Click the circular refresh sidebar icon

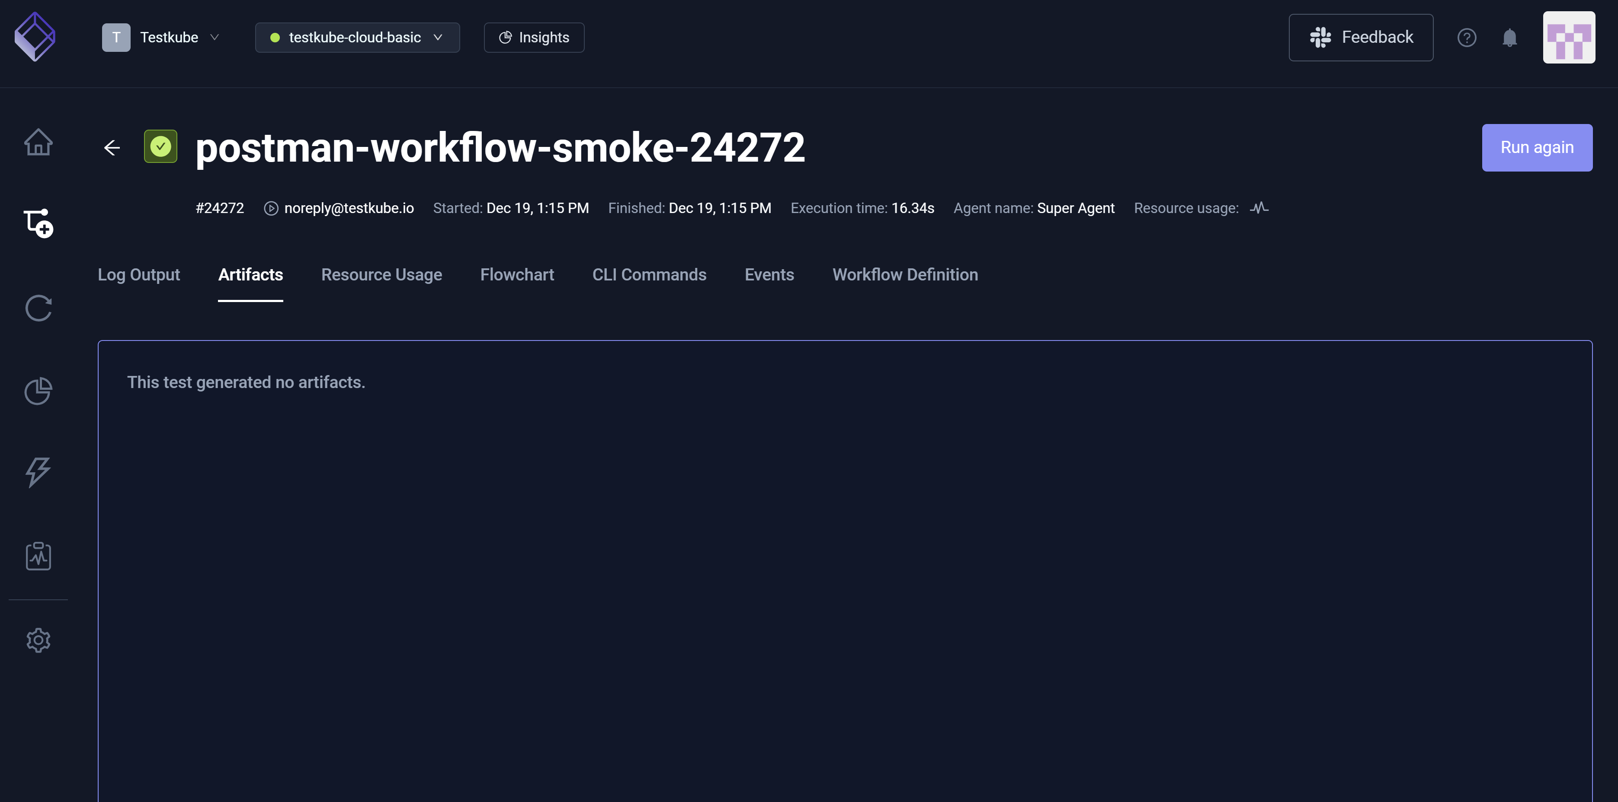pos(38,308)
